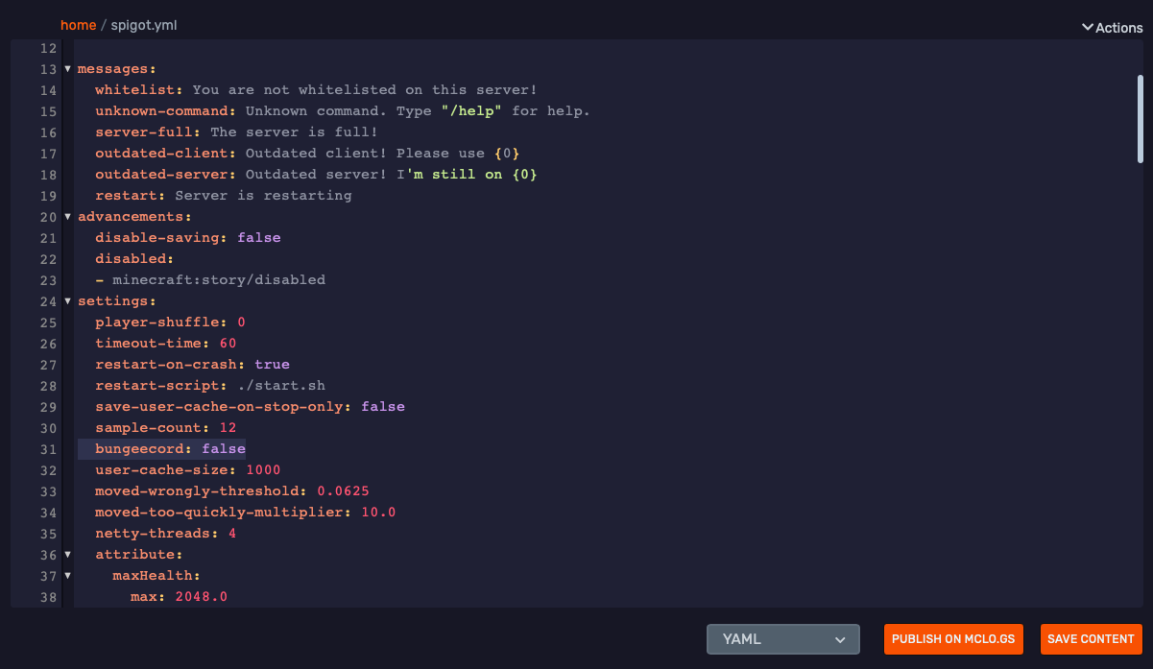Image resolution: width=1153 pixels, height=669 pixels.
Task: Click the restart-on-crash true value
Action: [x=272, y=365]
